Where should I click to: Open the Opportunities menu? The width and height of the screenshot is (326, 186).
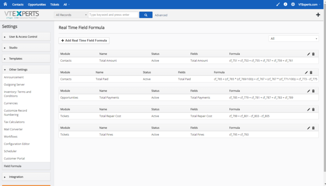tap(37, 5)
